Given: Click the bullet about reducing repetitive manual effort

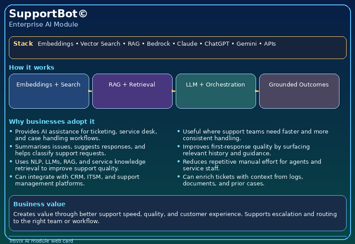Looking at the screenshot, I should click(252, 165).
